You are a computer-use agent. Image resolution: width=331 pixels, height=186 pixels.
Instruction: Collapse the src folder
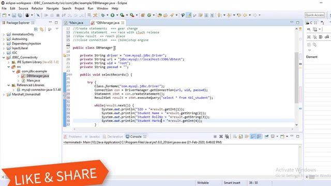coord(9,67)
